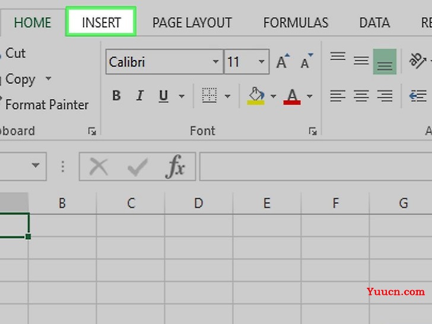Select Bottom Align icon
Image resolution: width=432 pixels, height=324 pixels.
pyautogui.click(x=385, y=62)
